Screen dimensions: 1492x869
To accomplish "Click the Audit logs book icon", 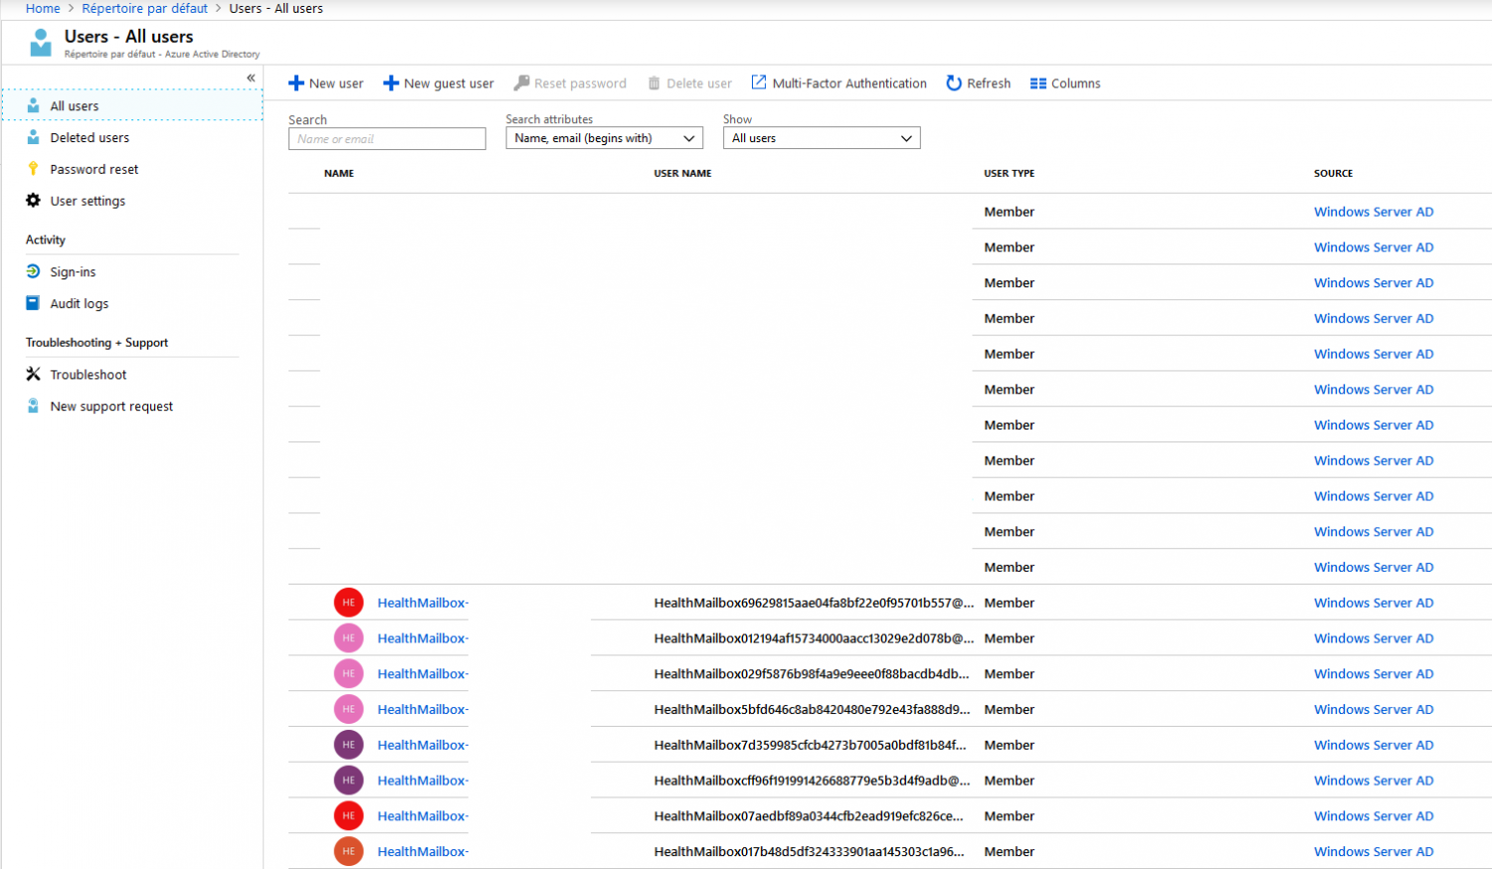I will tap(33, 303).
